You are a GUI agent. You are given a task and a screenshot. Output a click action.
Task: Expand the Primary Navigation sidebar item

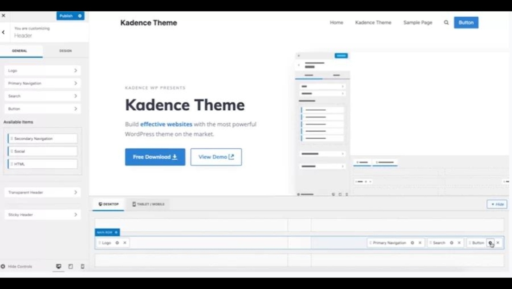(x=43, y=83)
